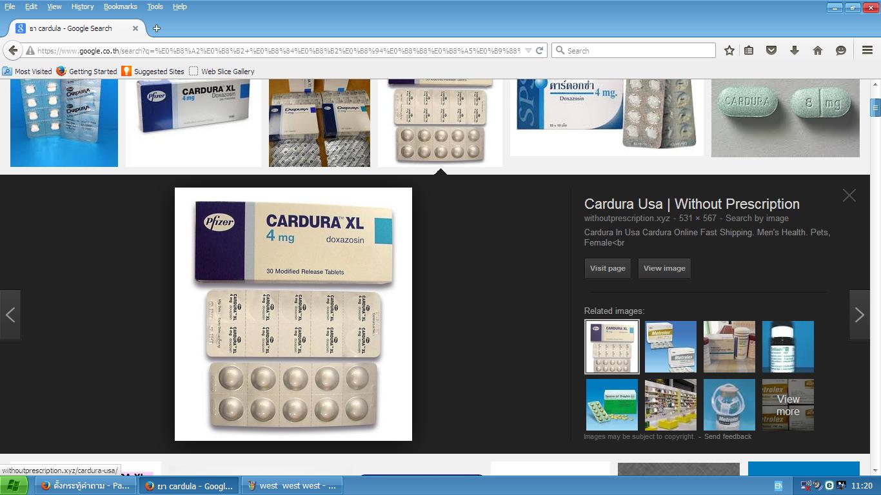Click the vertical scrollbar thumb
The height and width of the screenshot is (495, 881).
[x=875, y=108]
